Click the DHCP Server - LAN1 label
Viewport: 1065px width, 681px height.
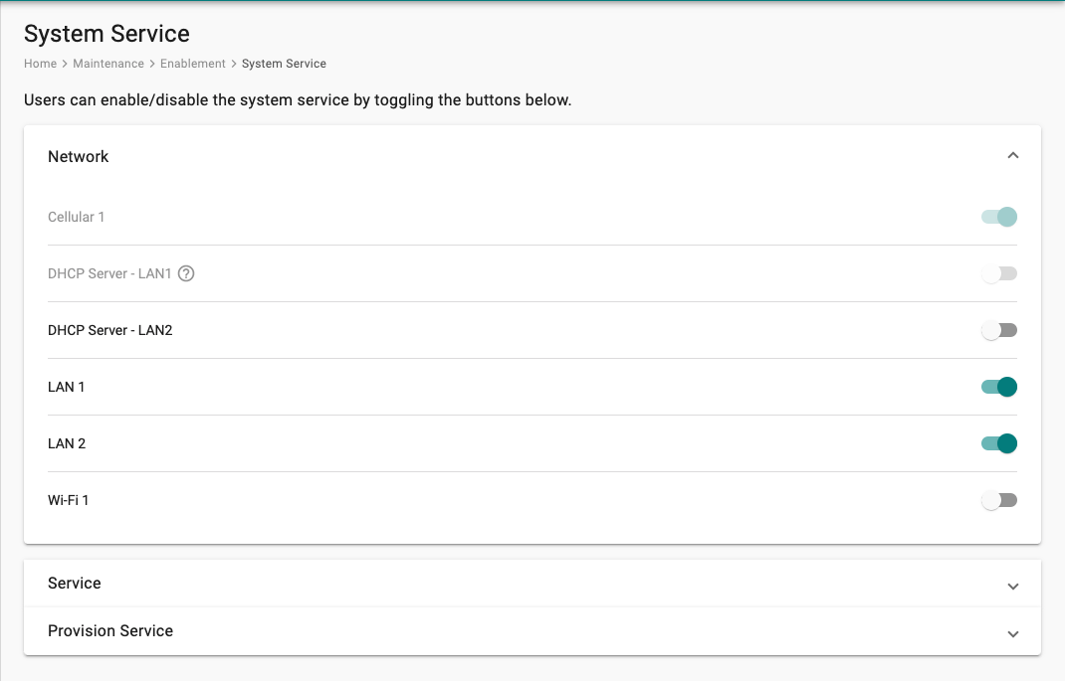point(109,273)
